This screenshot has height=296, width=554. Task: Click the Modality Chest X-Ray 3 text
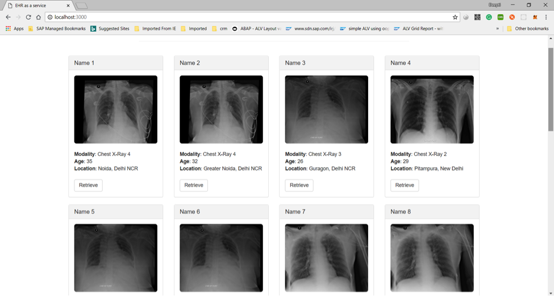(x=313, y=154)
